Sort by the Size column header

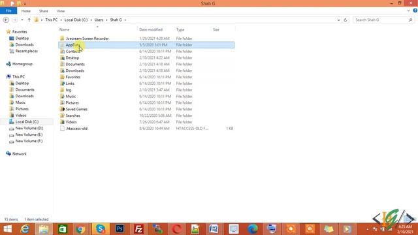click(216, 29)
